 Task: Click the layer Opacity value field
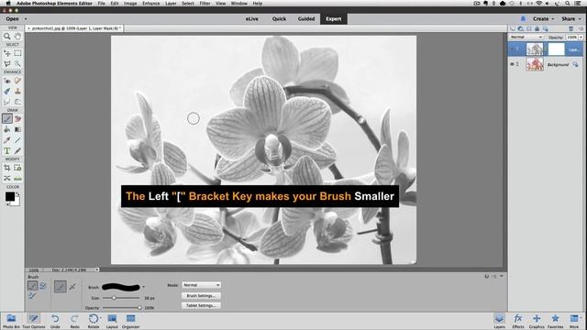572,37
